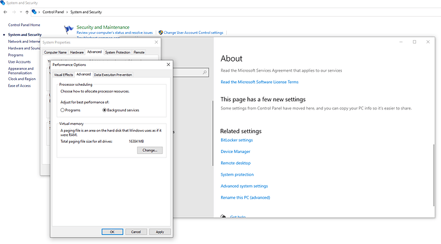Screen dimensions: 441x244
Task: Switch to Computer Name tab in System Properties
Action: click(x=55, y=53)
